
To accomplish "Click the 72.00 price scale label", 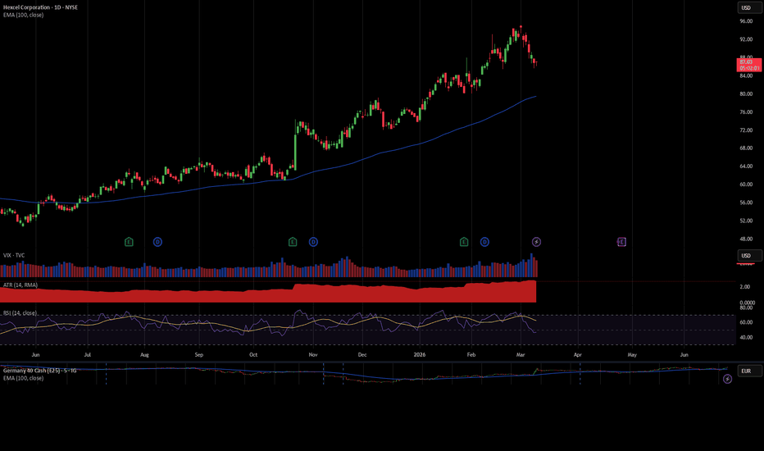I will (746, 130).
